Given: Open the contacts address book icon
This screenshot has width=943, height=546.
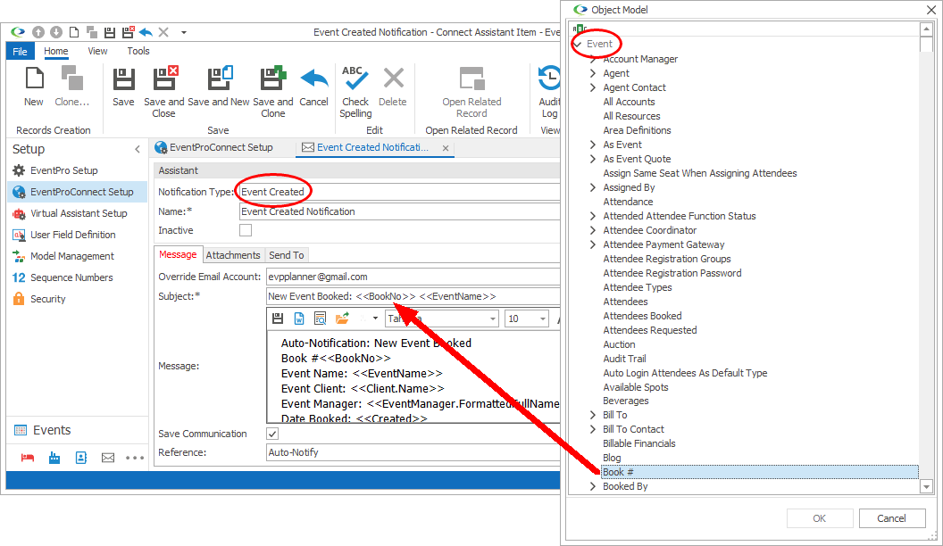Looking at the screenshot, I should pos(81,459).
